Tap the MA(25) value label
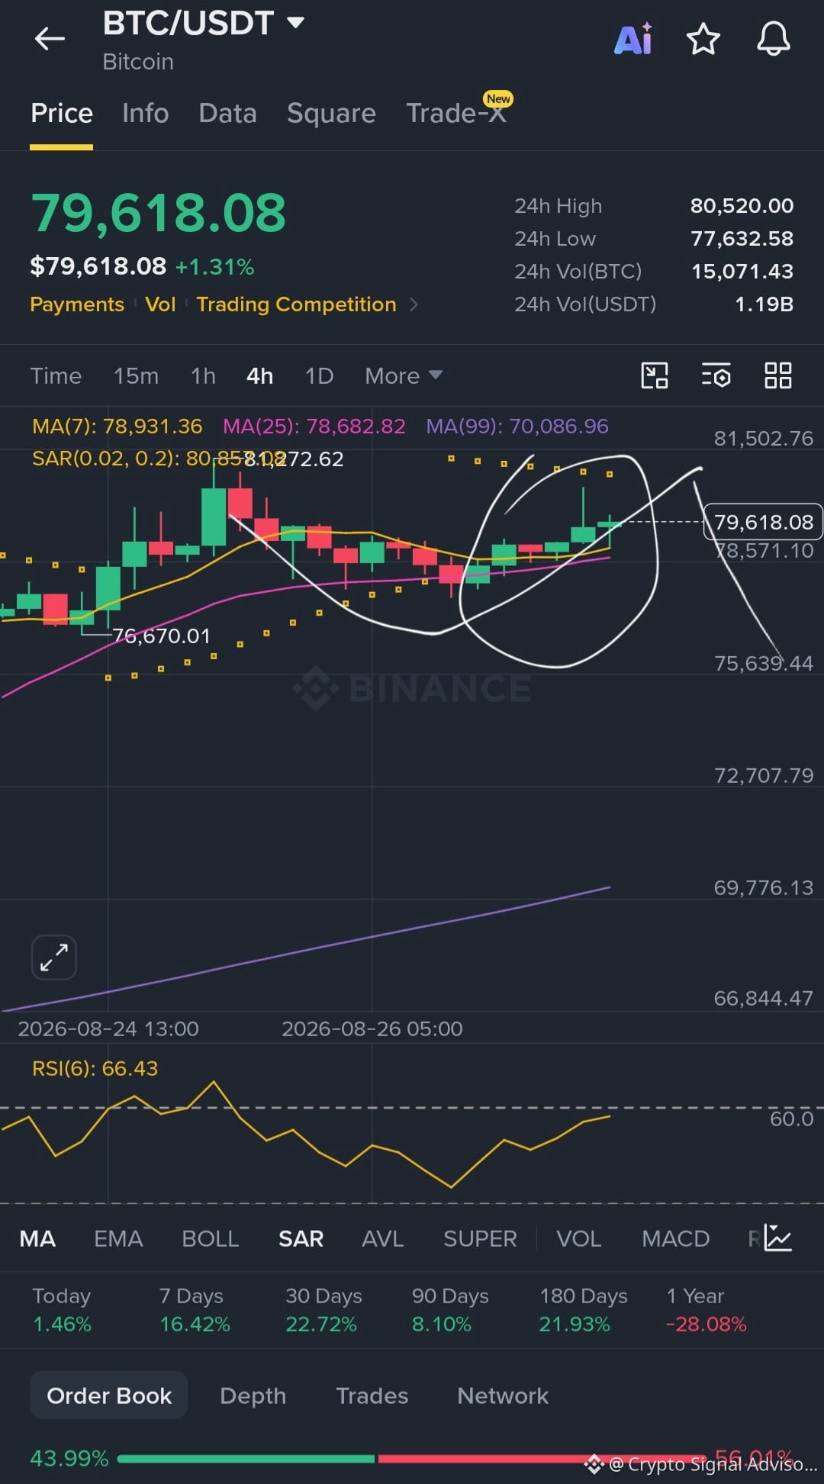This screenshot has height=1484, width=824. (314, 426)
